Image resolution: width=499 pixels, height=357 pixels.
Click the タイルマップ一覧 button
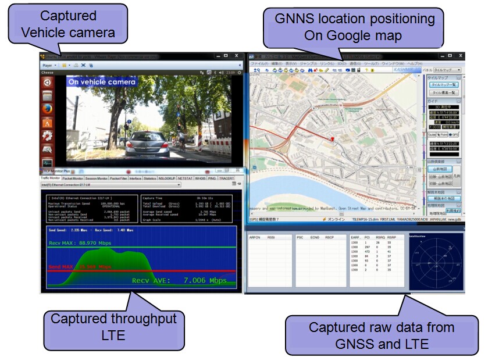[444, 85]
